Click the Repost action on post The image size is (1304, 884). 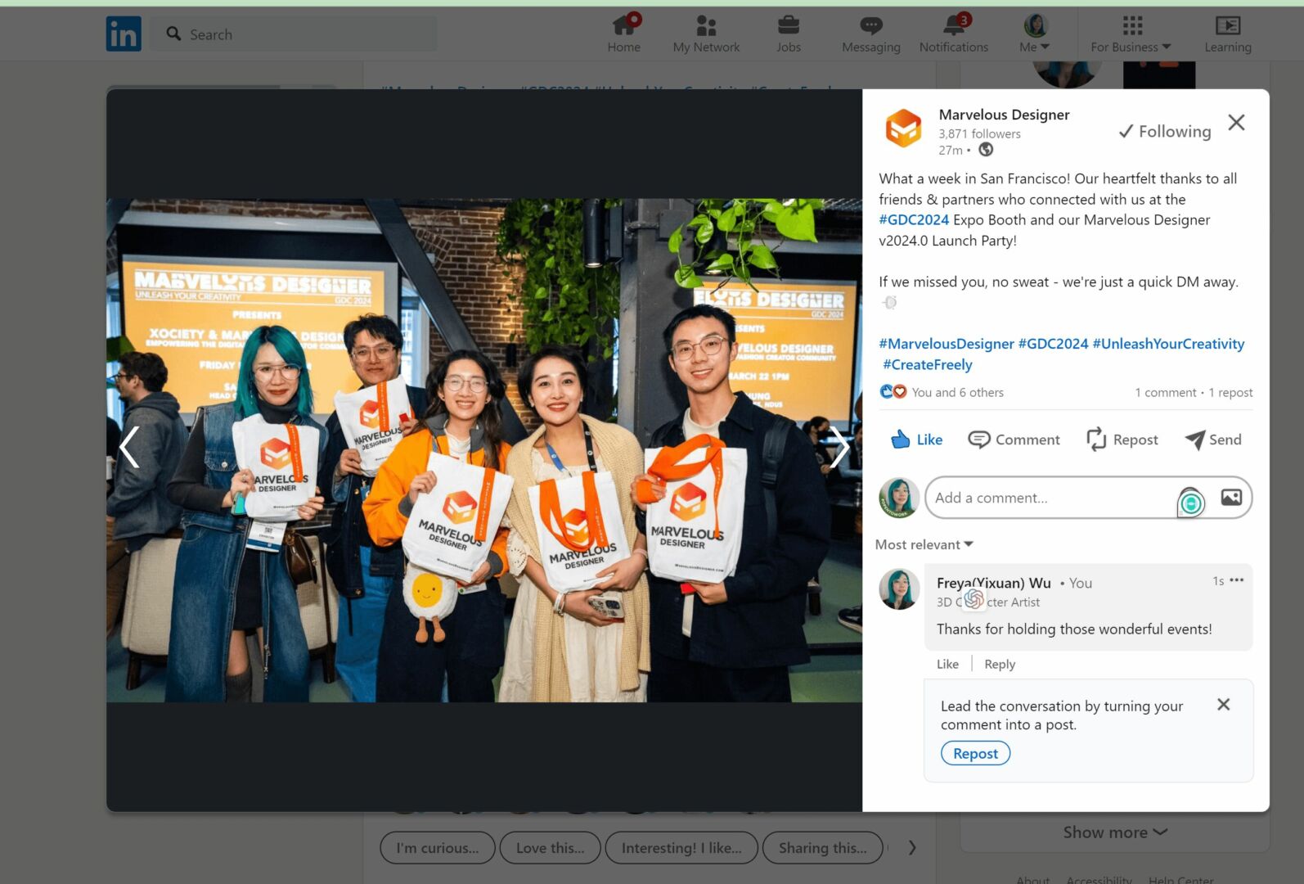point(1122,440)
